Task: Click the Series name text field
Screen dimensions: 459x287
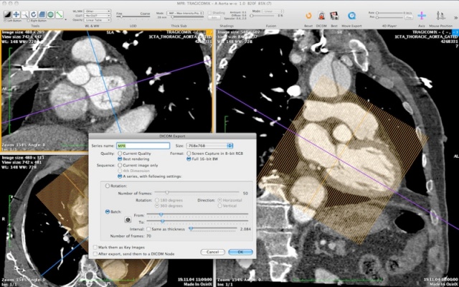Action: 143,145
